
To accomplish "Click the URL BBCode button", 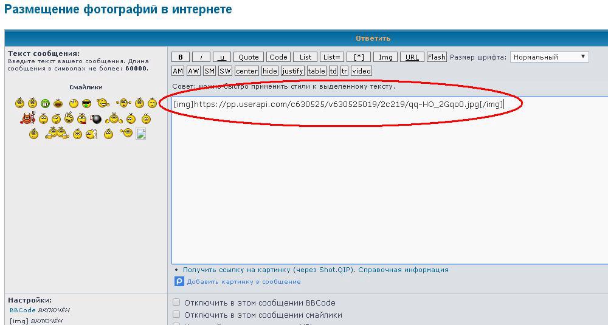I will (412, 57).
